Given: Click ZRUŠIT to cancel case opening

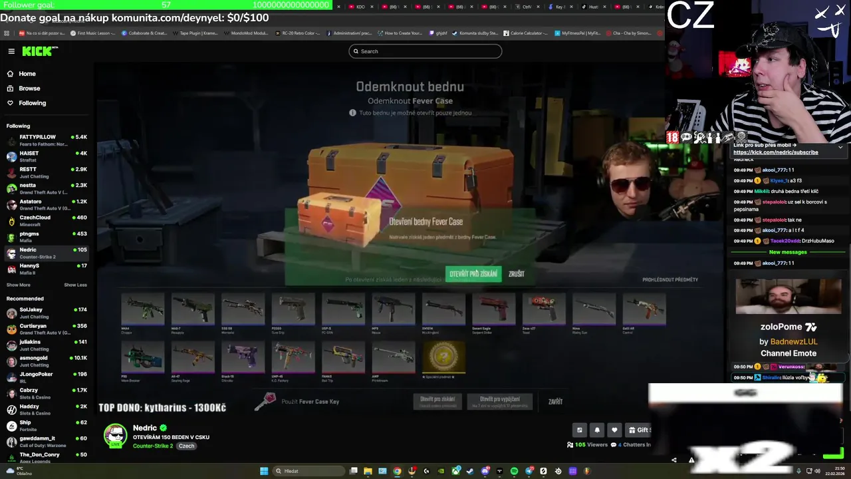Looking at the screenshot, I should coord(517,274).
